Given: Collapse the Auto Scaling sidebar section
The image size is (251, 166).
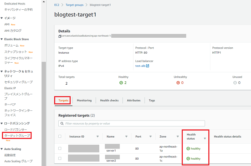Looking at the screenshot, I should 2,149.
